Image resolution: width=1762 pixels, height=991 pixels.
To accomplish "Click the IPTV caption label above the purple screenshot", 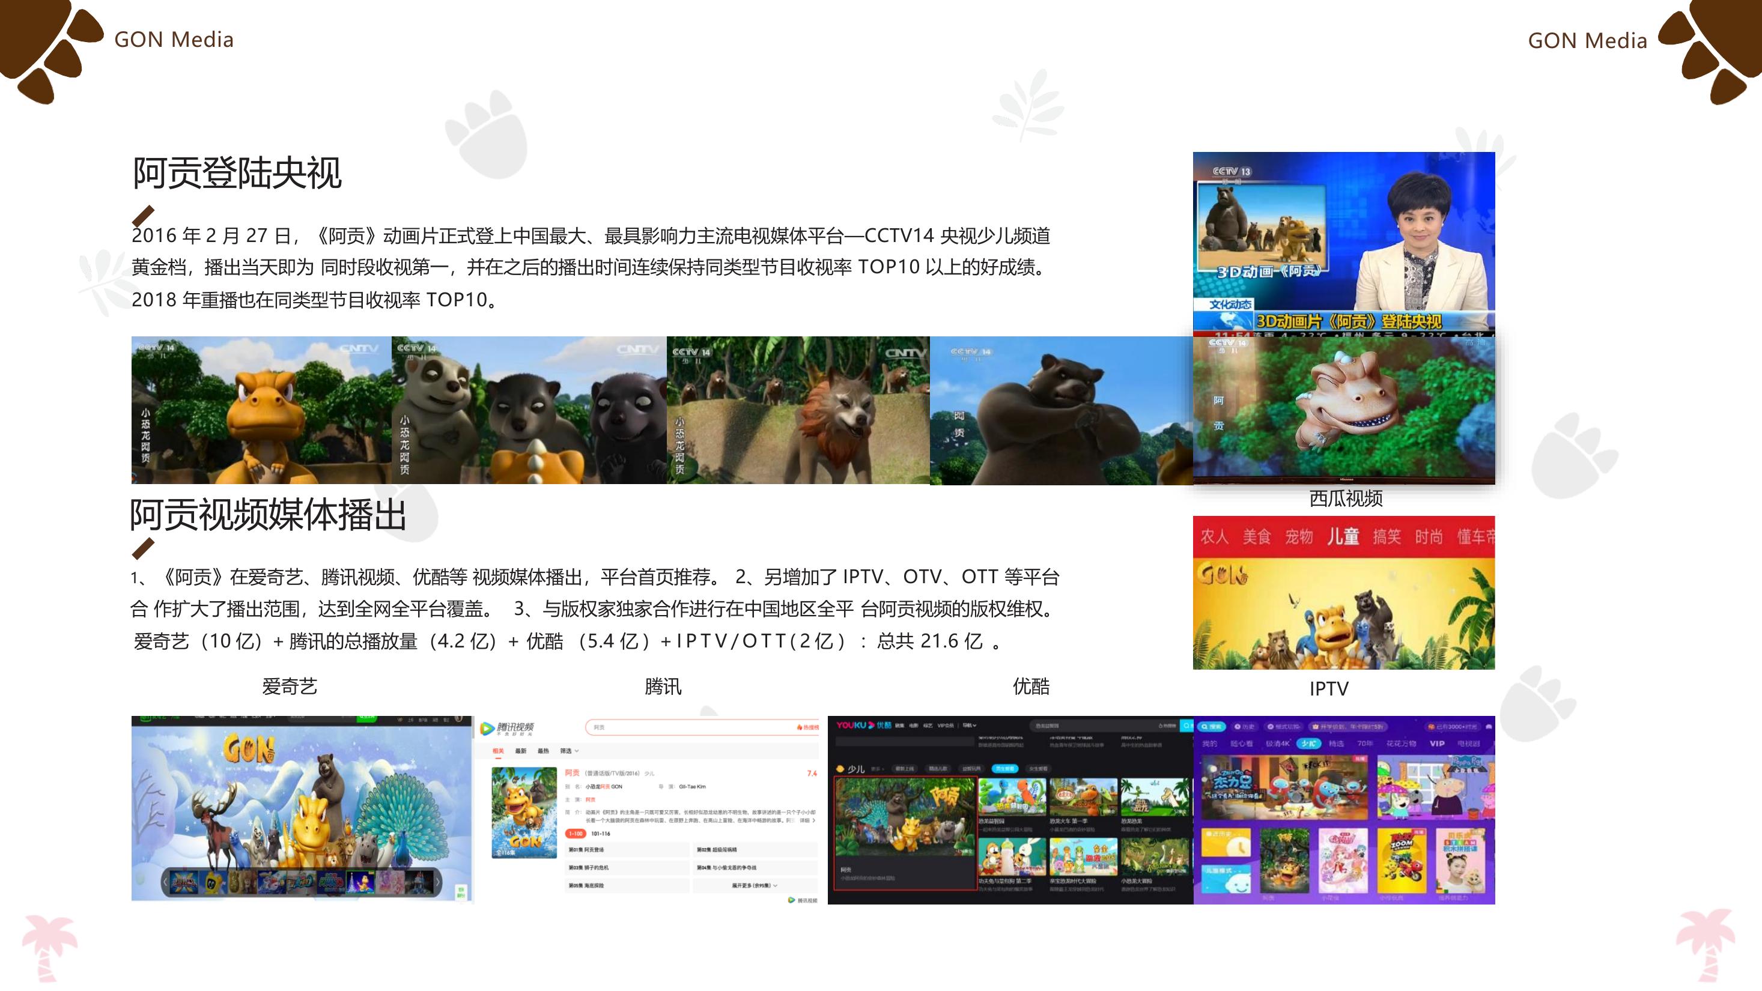I will click(1329, 688).
